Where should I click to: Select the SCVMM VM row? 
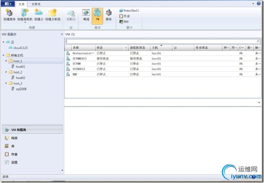[163, 64]
